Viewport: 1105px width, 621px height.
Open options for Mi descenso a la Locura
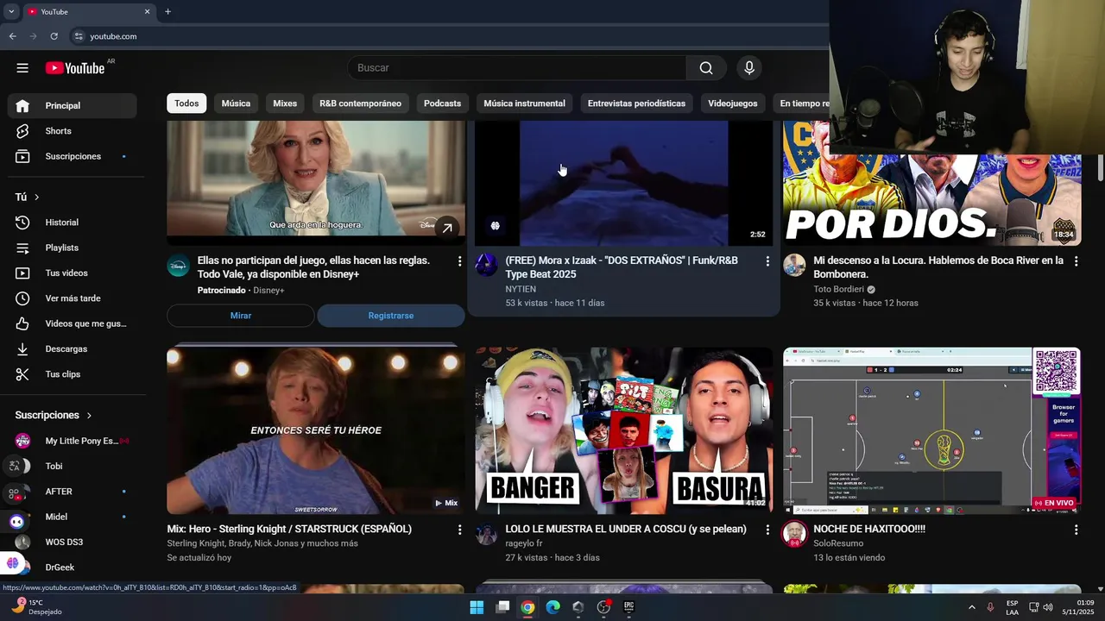pos(1076,261)
